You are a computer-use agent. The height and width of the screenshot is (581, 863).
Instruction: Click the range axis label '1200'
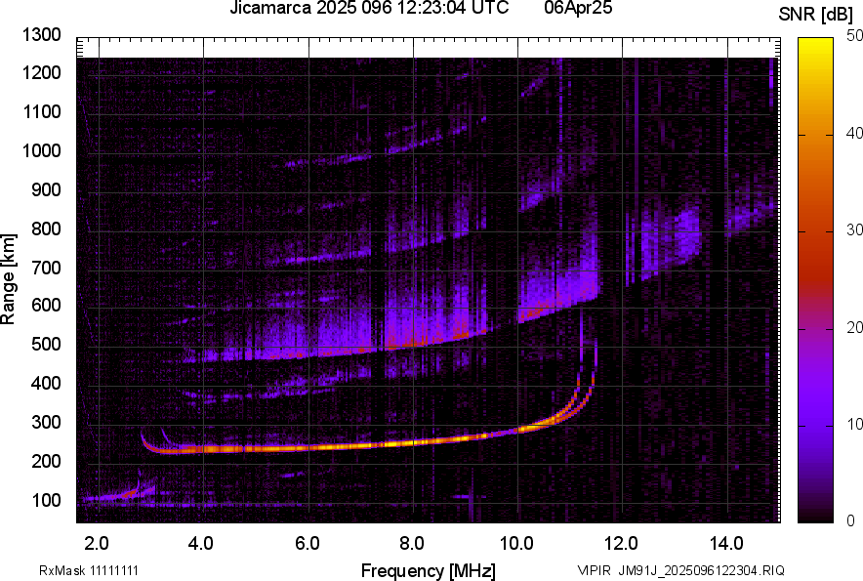42,72
